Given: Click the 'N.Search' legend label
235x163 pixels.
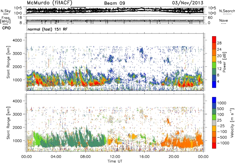Looking at the screenshot, I should pyautogui.click(x=227, y=11).
